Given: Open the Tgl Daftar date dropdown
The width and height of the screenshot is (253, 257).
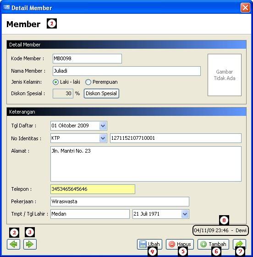Looking at the screenshot, I should [103, 126].
